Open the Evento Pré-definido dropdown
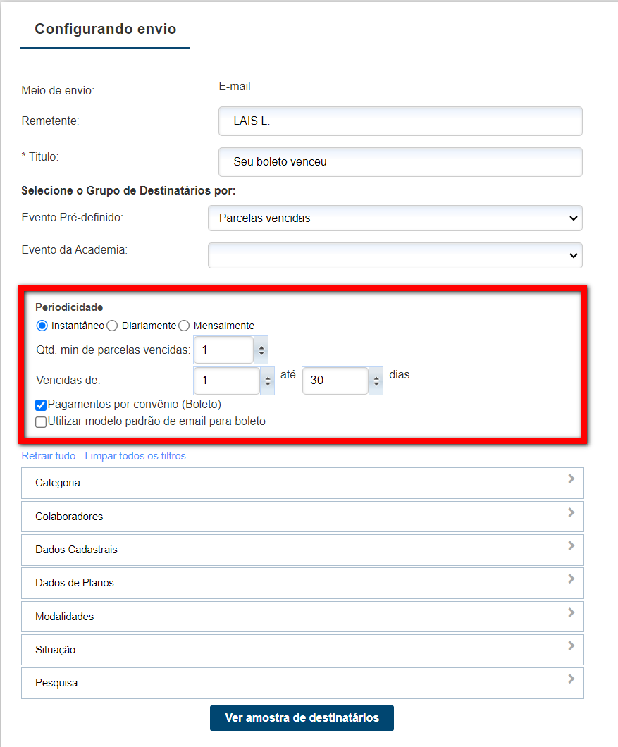Image resolution: width=618 pixels, height=747 pixels. click(x=395, y=218)
